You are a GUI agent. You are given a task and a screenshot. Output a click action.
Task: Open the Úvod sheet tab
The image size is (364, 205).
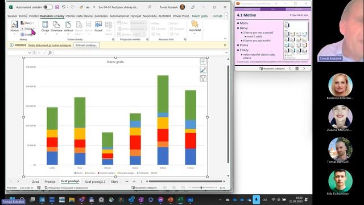point(35,182)
